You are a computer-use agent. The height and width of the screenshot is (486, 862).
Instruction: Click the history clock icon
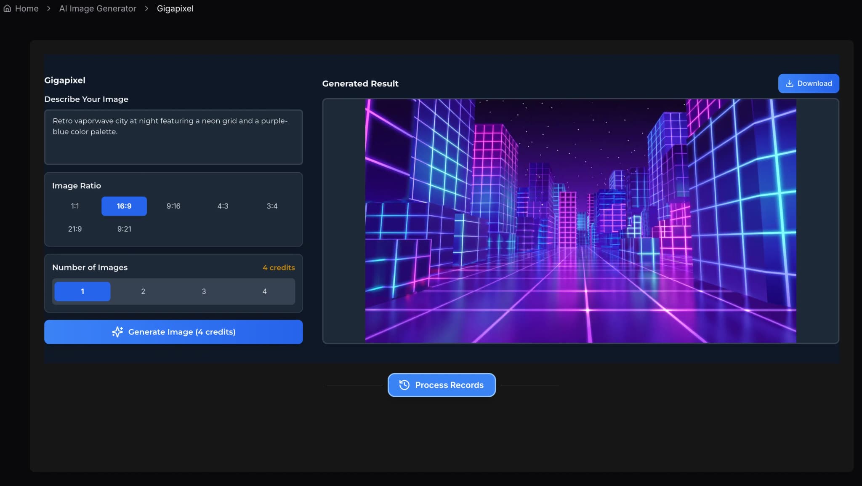click(404, 385)
